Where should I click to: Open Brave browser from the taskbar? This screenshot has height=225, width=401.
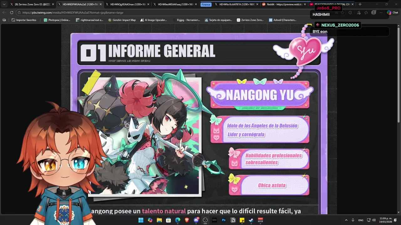click(x=187, y=220)
